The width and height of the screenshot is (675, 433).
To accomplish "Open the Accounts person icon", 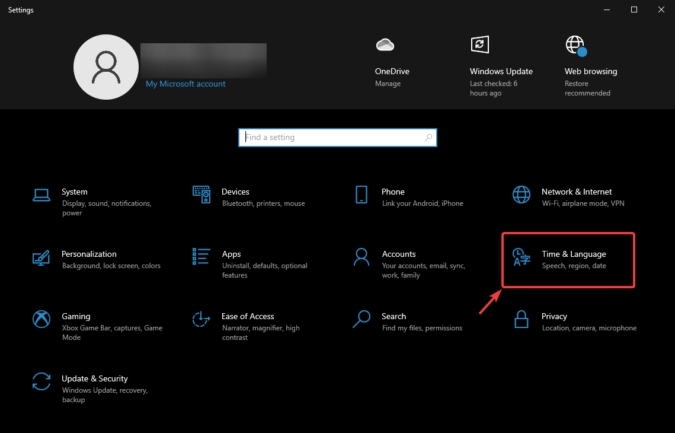I will 362,257.
